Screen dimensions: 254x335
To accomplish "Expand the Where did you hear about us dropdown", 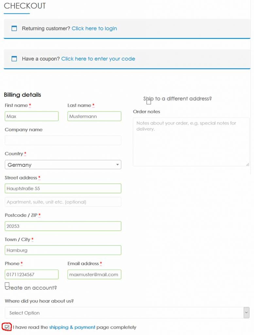I will (x=127, y=313).
